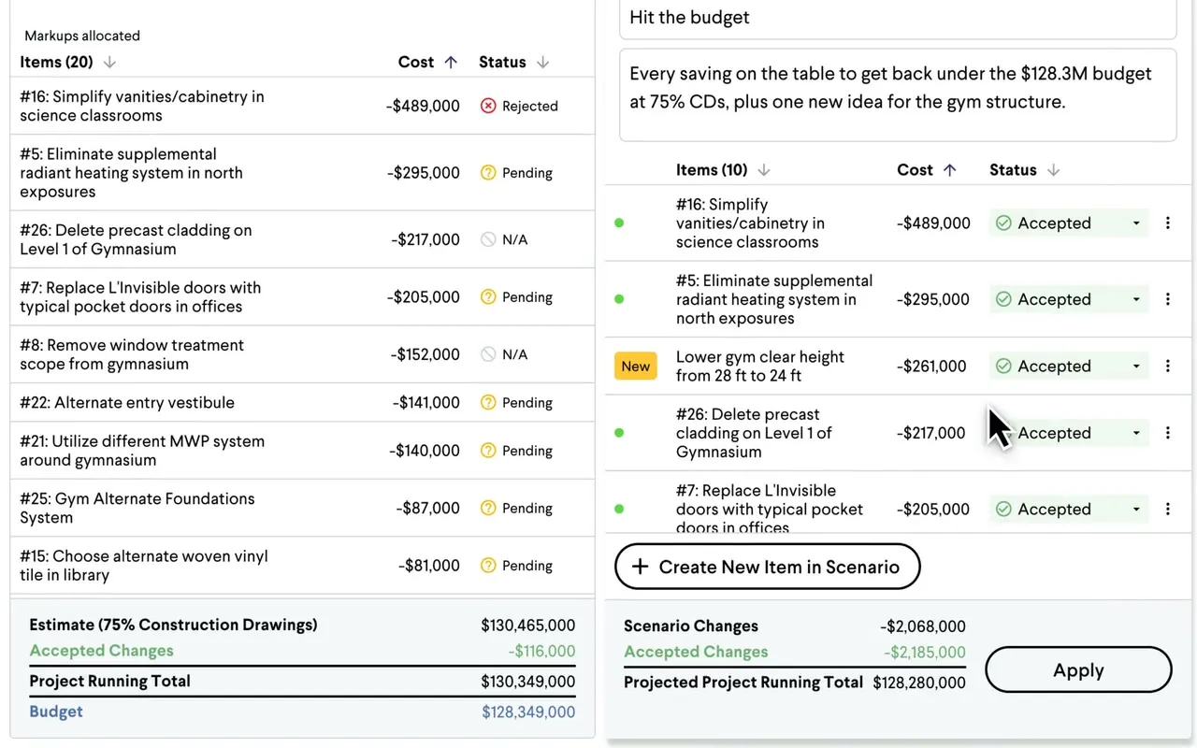Open status dropdown for #7 L'Invisible doors scenario item
Screen dimensions: 1197x748
(x=1068, y=510)
